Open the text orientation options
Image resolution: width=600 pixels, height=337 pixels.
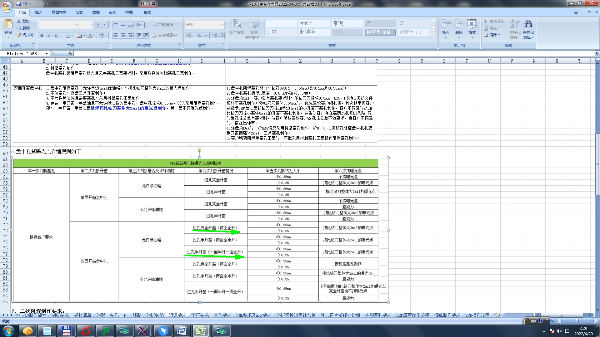[140, 25]
